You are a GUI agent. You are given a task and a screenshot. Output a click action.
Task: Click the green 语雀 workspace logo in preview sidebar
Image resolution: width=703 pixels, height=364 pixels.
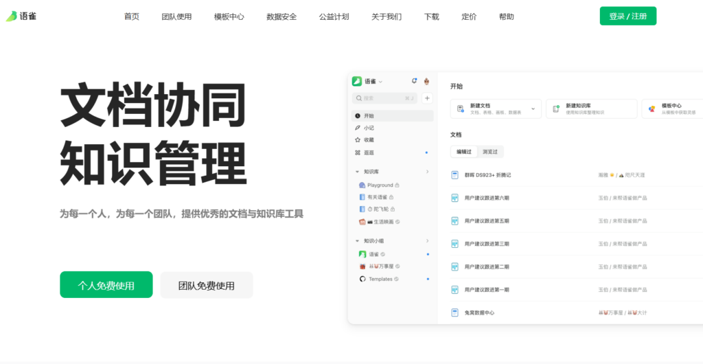click(357, 81)
